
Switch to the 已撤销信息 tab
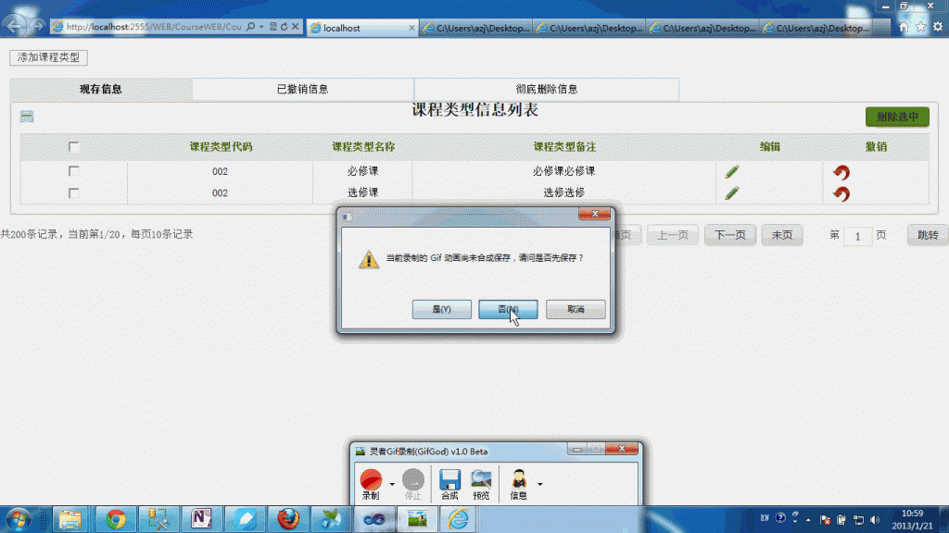point(302,88)
